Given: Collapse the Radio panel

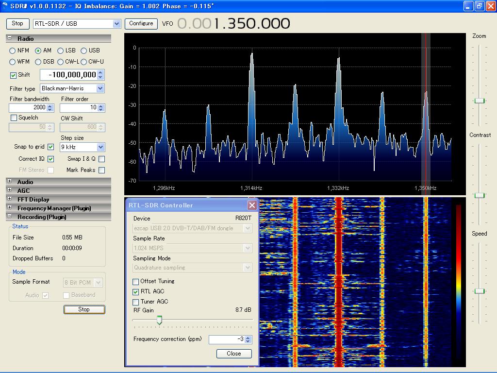Looking at the screenshot, I should pyautogui.click(x=10, y=38).
